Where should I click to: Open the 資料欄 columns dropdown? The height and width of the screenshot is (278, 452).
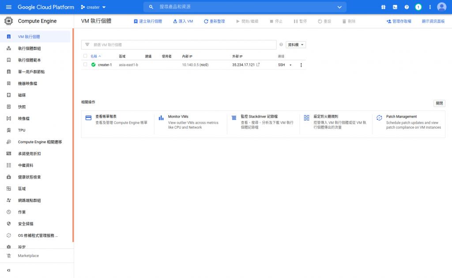tap(296, 45)
